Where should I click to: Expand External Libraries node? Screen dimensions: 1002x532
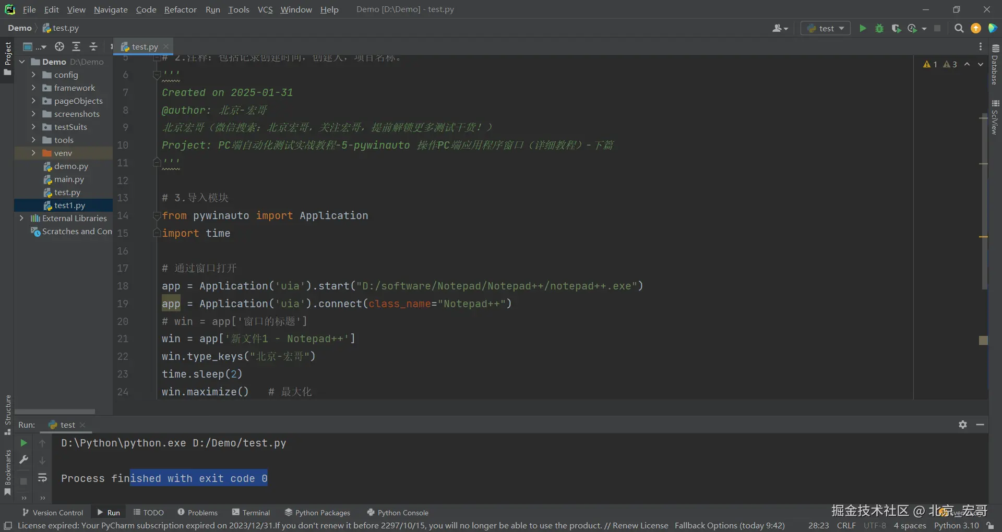21,218
